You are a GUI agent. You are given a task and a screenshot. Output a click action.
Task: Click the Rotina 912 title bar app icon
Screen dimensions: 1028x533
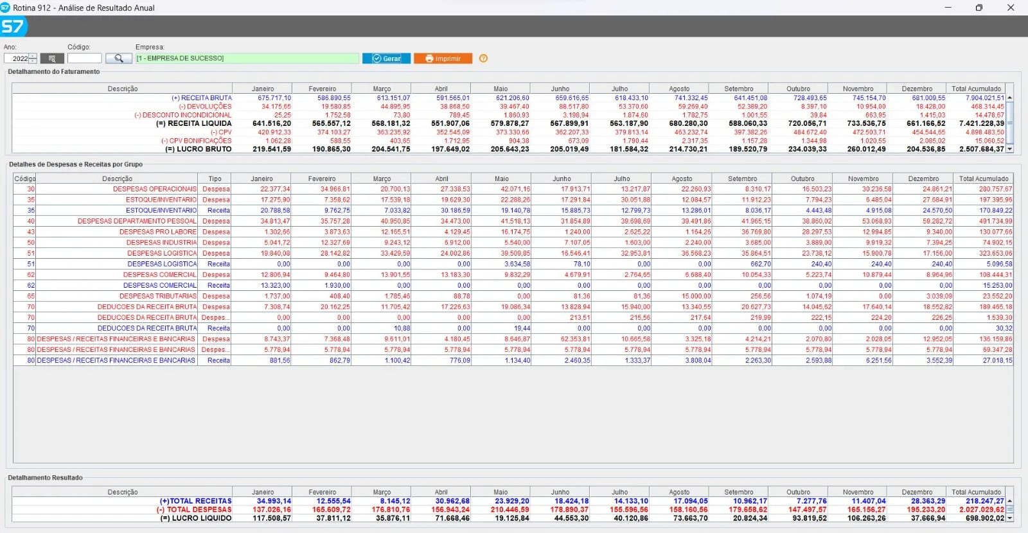click(x=6, y=8)
